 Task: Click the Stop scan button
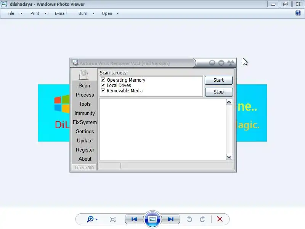coord(219,92)
